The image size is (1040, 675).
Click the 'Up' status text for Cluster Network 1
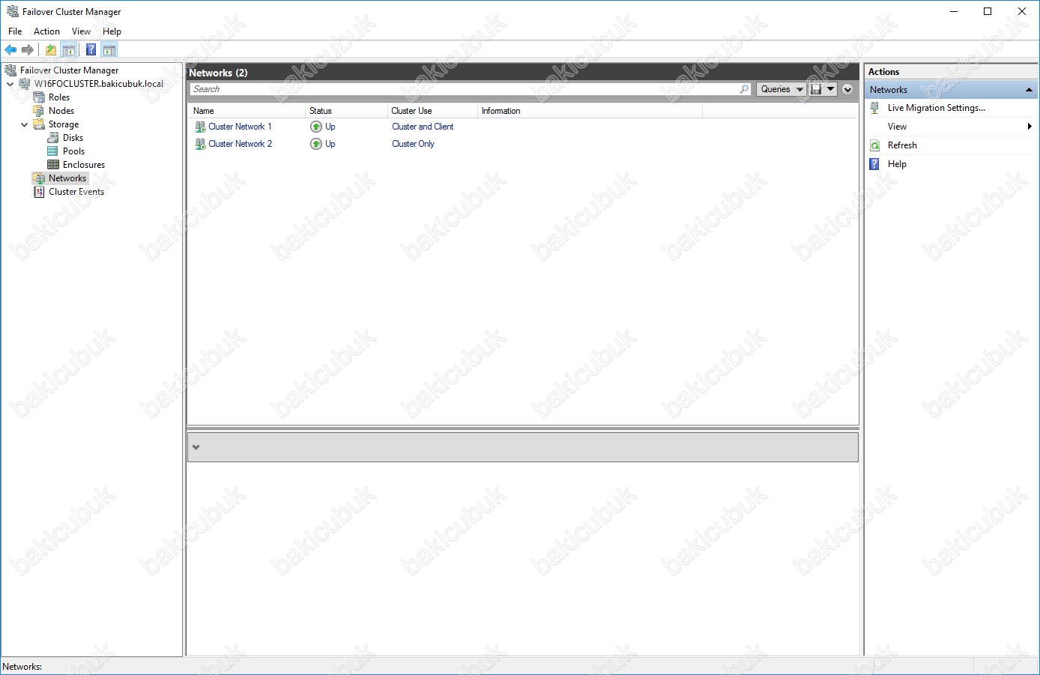tap(330, 127)
